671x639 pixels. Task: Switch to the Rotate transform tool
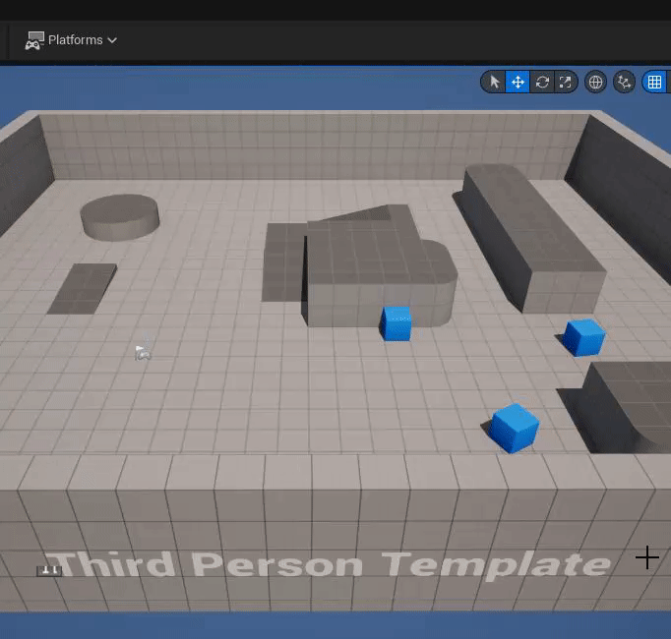coord(542,82)
